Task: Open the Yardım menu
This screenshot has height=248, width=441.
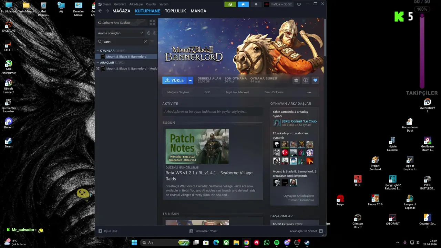Action: [x=164, y=4]
